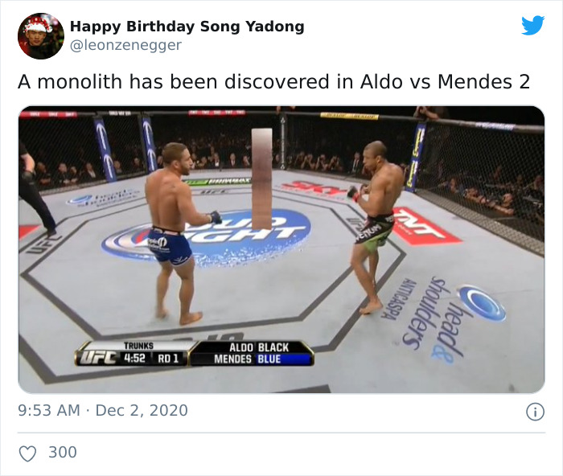
Task: Click the ALDO BLACK trunks label
Action: 259,347
